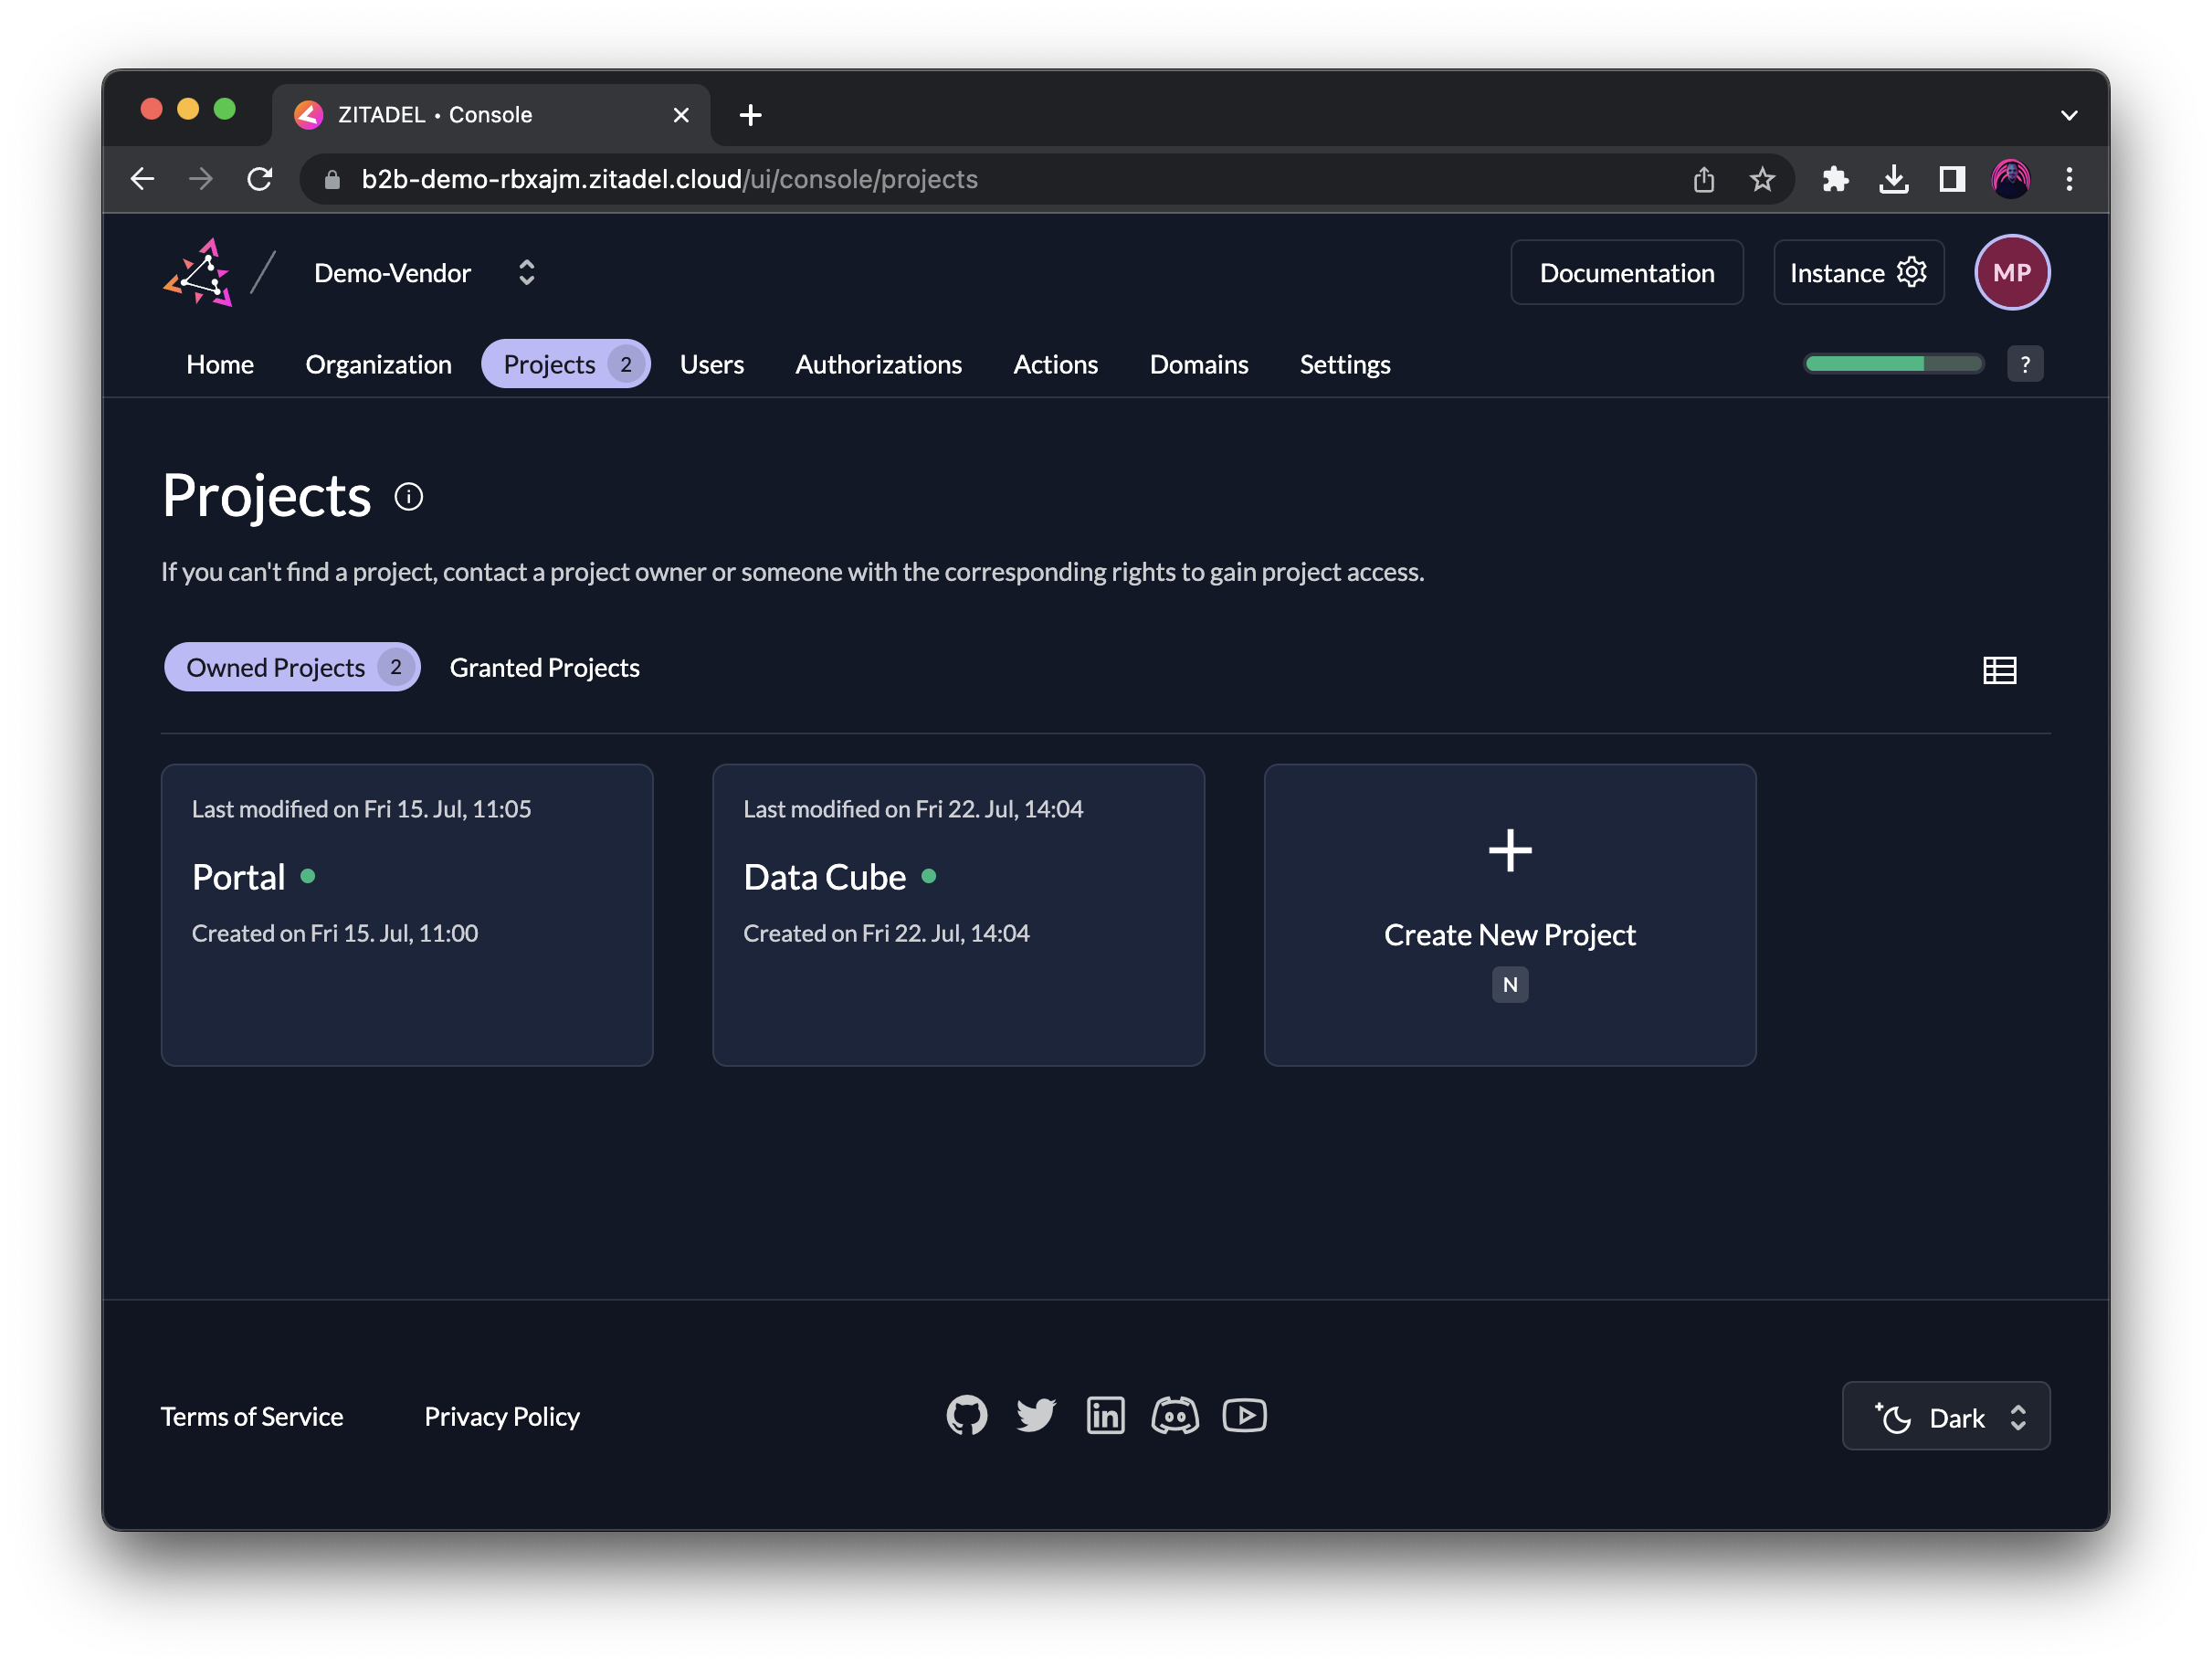Image resolution: width=2212 pixels, height=1666 pixels.
Task: Open the YouTube footer icon
Action: tap(1244, 1415)
